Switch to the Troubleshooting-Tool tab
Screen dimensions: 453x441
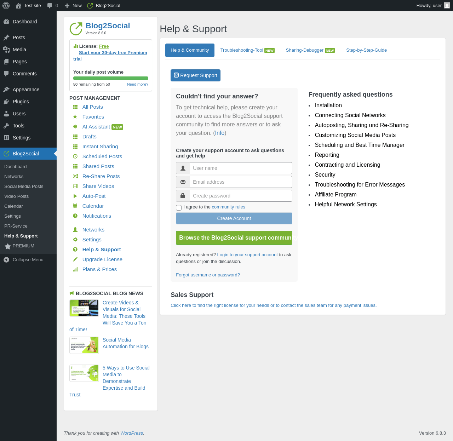[247, 50]
